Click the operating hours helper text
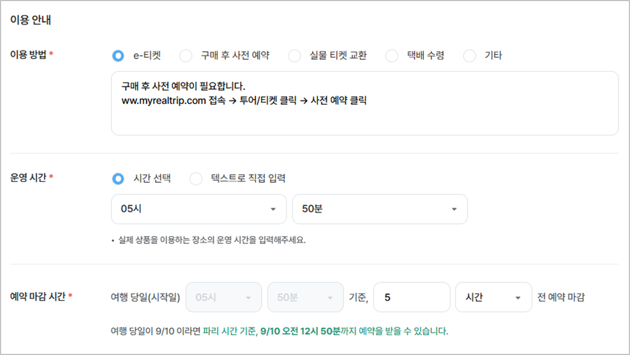This screenshot has height=355, width=630. (x=210, y=240)
